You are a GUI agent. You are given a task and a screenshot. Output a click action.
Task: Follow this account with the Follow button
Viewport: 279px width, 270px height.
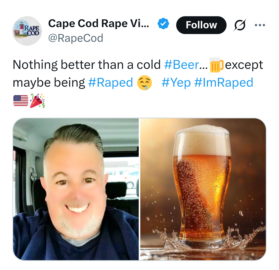(201, 25)
